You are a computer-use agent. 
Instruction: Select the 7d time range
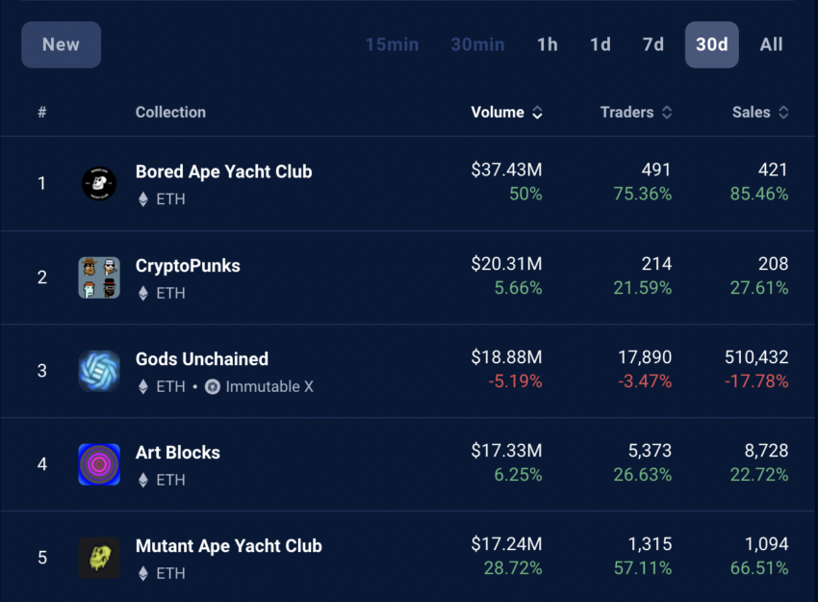point(653,45)
